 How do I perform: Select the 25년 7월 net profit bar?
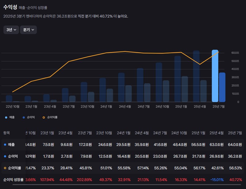click(x=222, y=87)
